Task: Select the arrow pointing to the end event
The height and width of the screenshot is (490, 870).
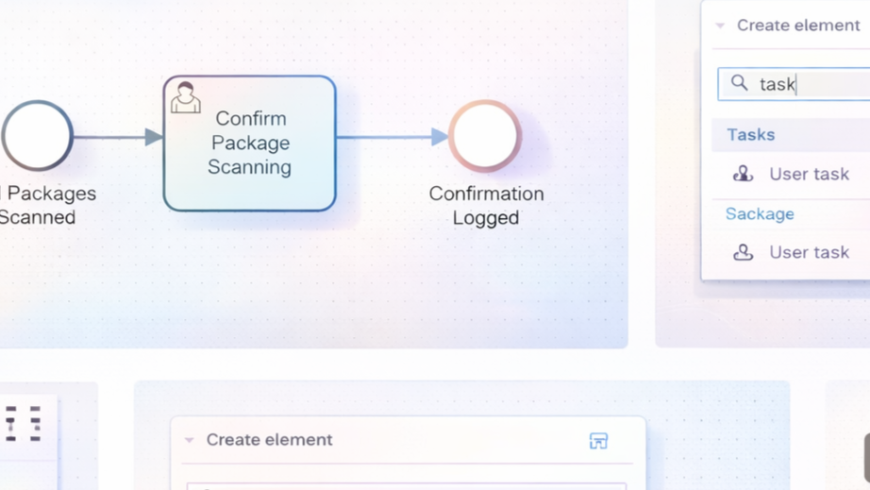Action: pos(392,137)
